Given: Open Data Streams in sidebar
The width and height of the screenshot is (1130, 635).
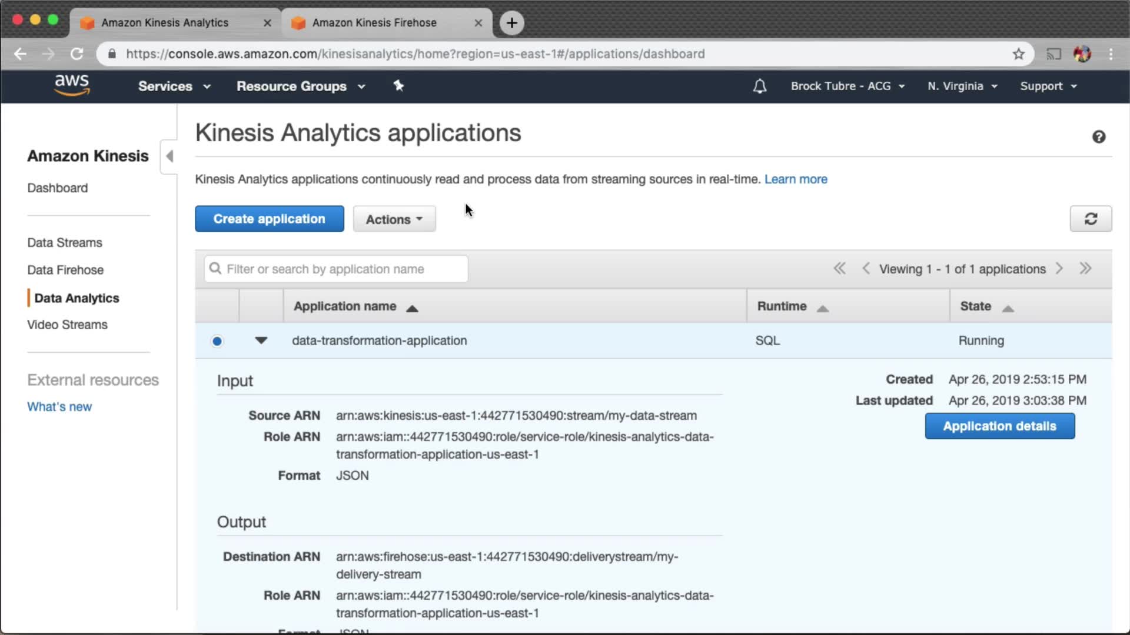Looking at the screenshot, I should [x=65, y=243].
